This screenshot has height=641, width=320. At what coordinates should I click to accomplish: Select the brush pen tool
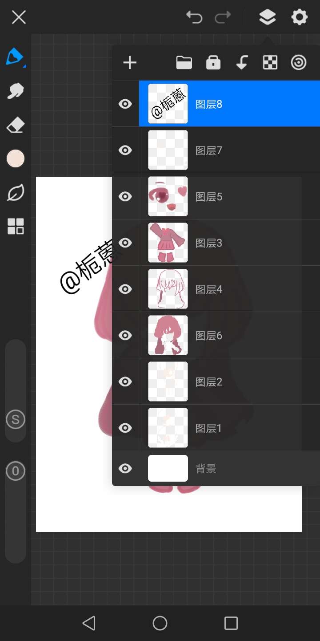(x=15, y=57)
